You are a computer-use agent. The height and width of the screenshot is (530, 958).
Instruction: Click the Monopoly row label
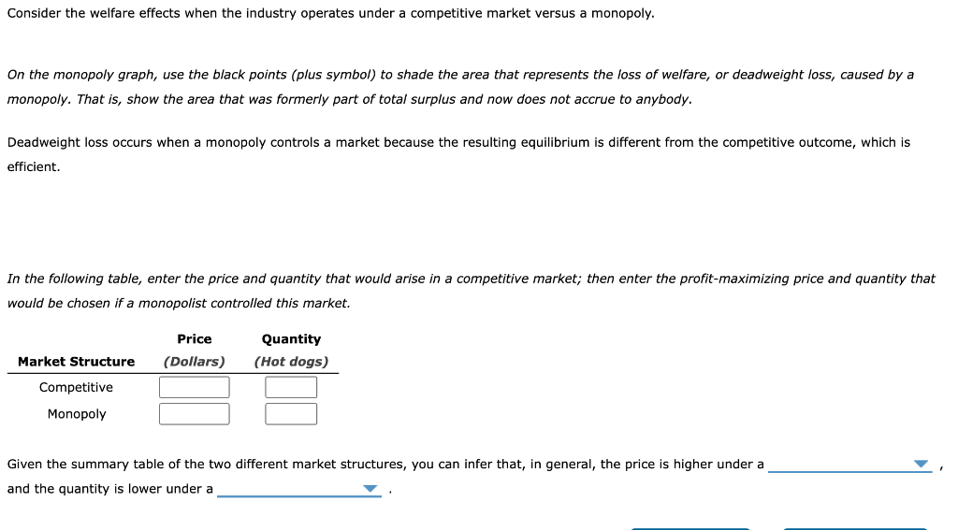click(x=77, y=414)
